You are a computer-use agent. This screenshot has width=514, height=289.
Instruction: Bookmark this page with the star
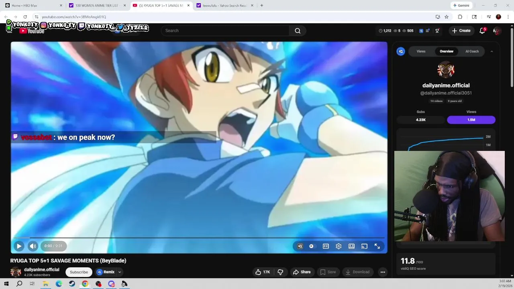click(x=447, y=17)
